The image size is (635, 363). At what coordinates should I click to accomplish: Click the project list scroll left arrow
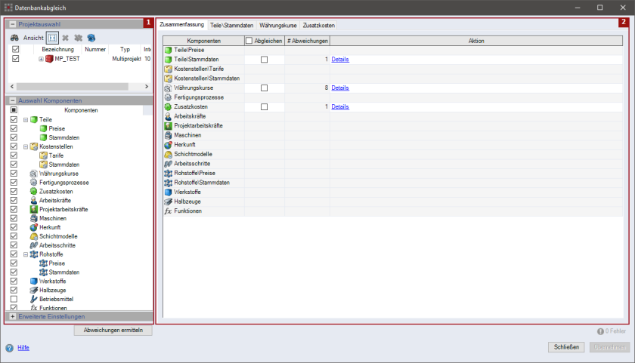tap(12, 87)
